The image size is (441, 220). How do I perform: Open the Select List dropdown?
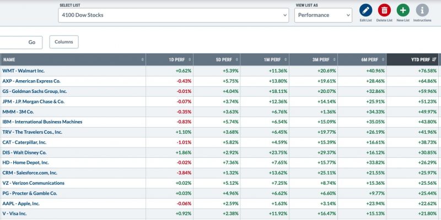[174, 15]
